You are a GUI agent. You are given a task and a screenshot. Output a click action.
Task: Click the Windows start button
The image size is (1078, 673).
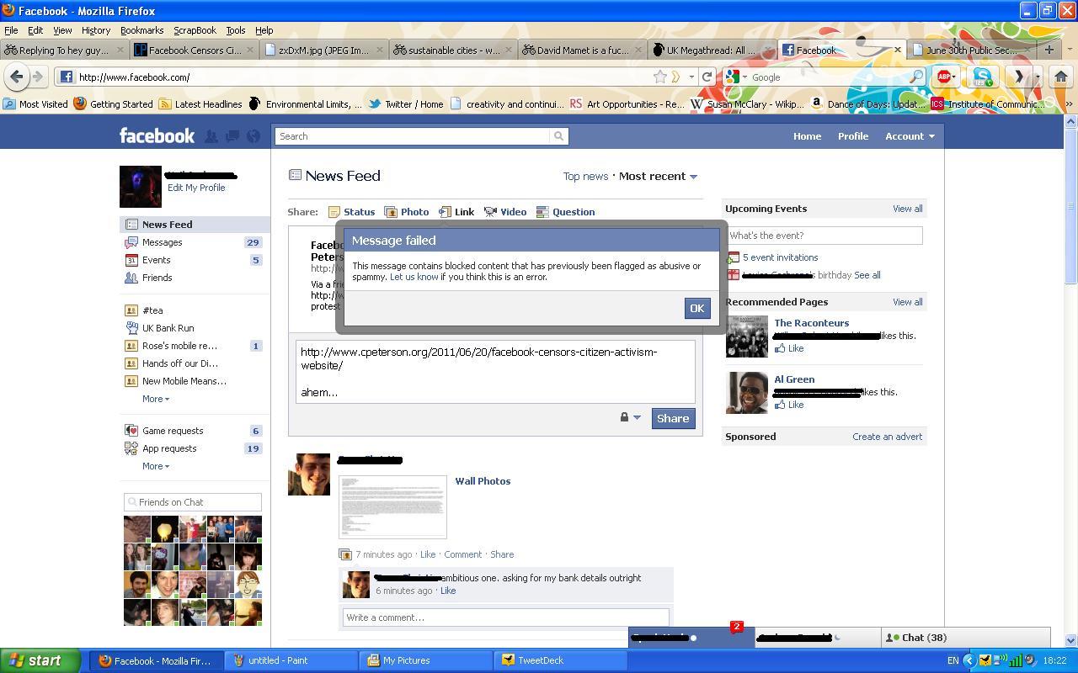(40, 660)
